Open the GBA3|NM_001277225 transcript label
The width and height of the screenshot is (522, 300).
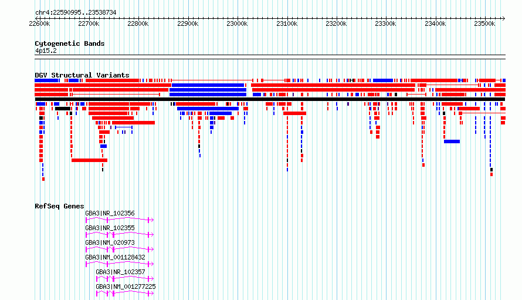pyautogui.click(x=126, y=286)
